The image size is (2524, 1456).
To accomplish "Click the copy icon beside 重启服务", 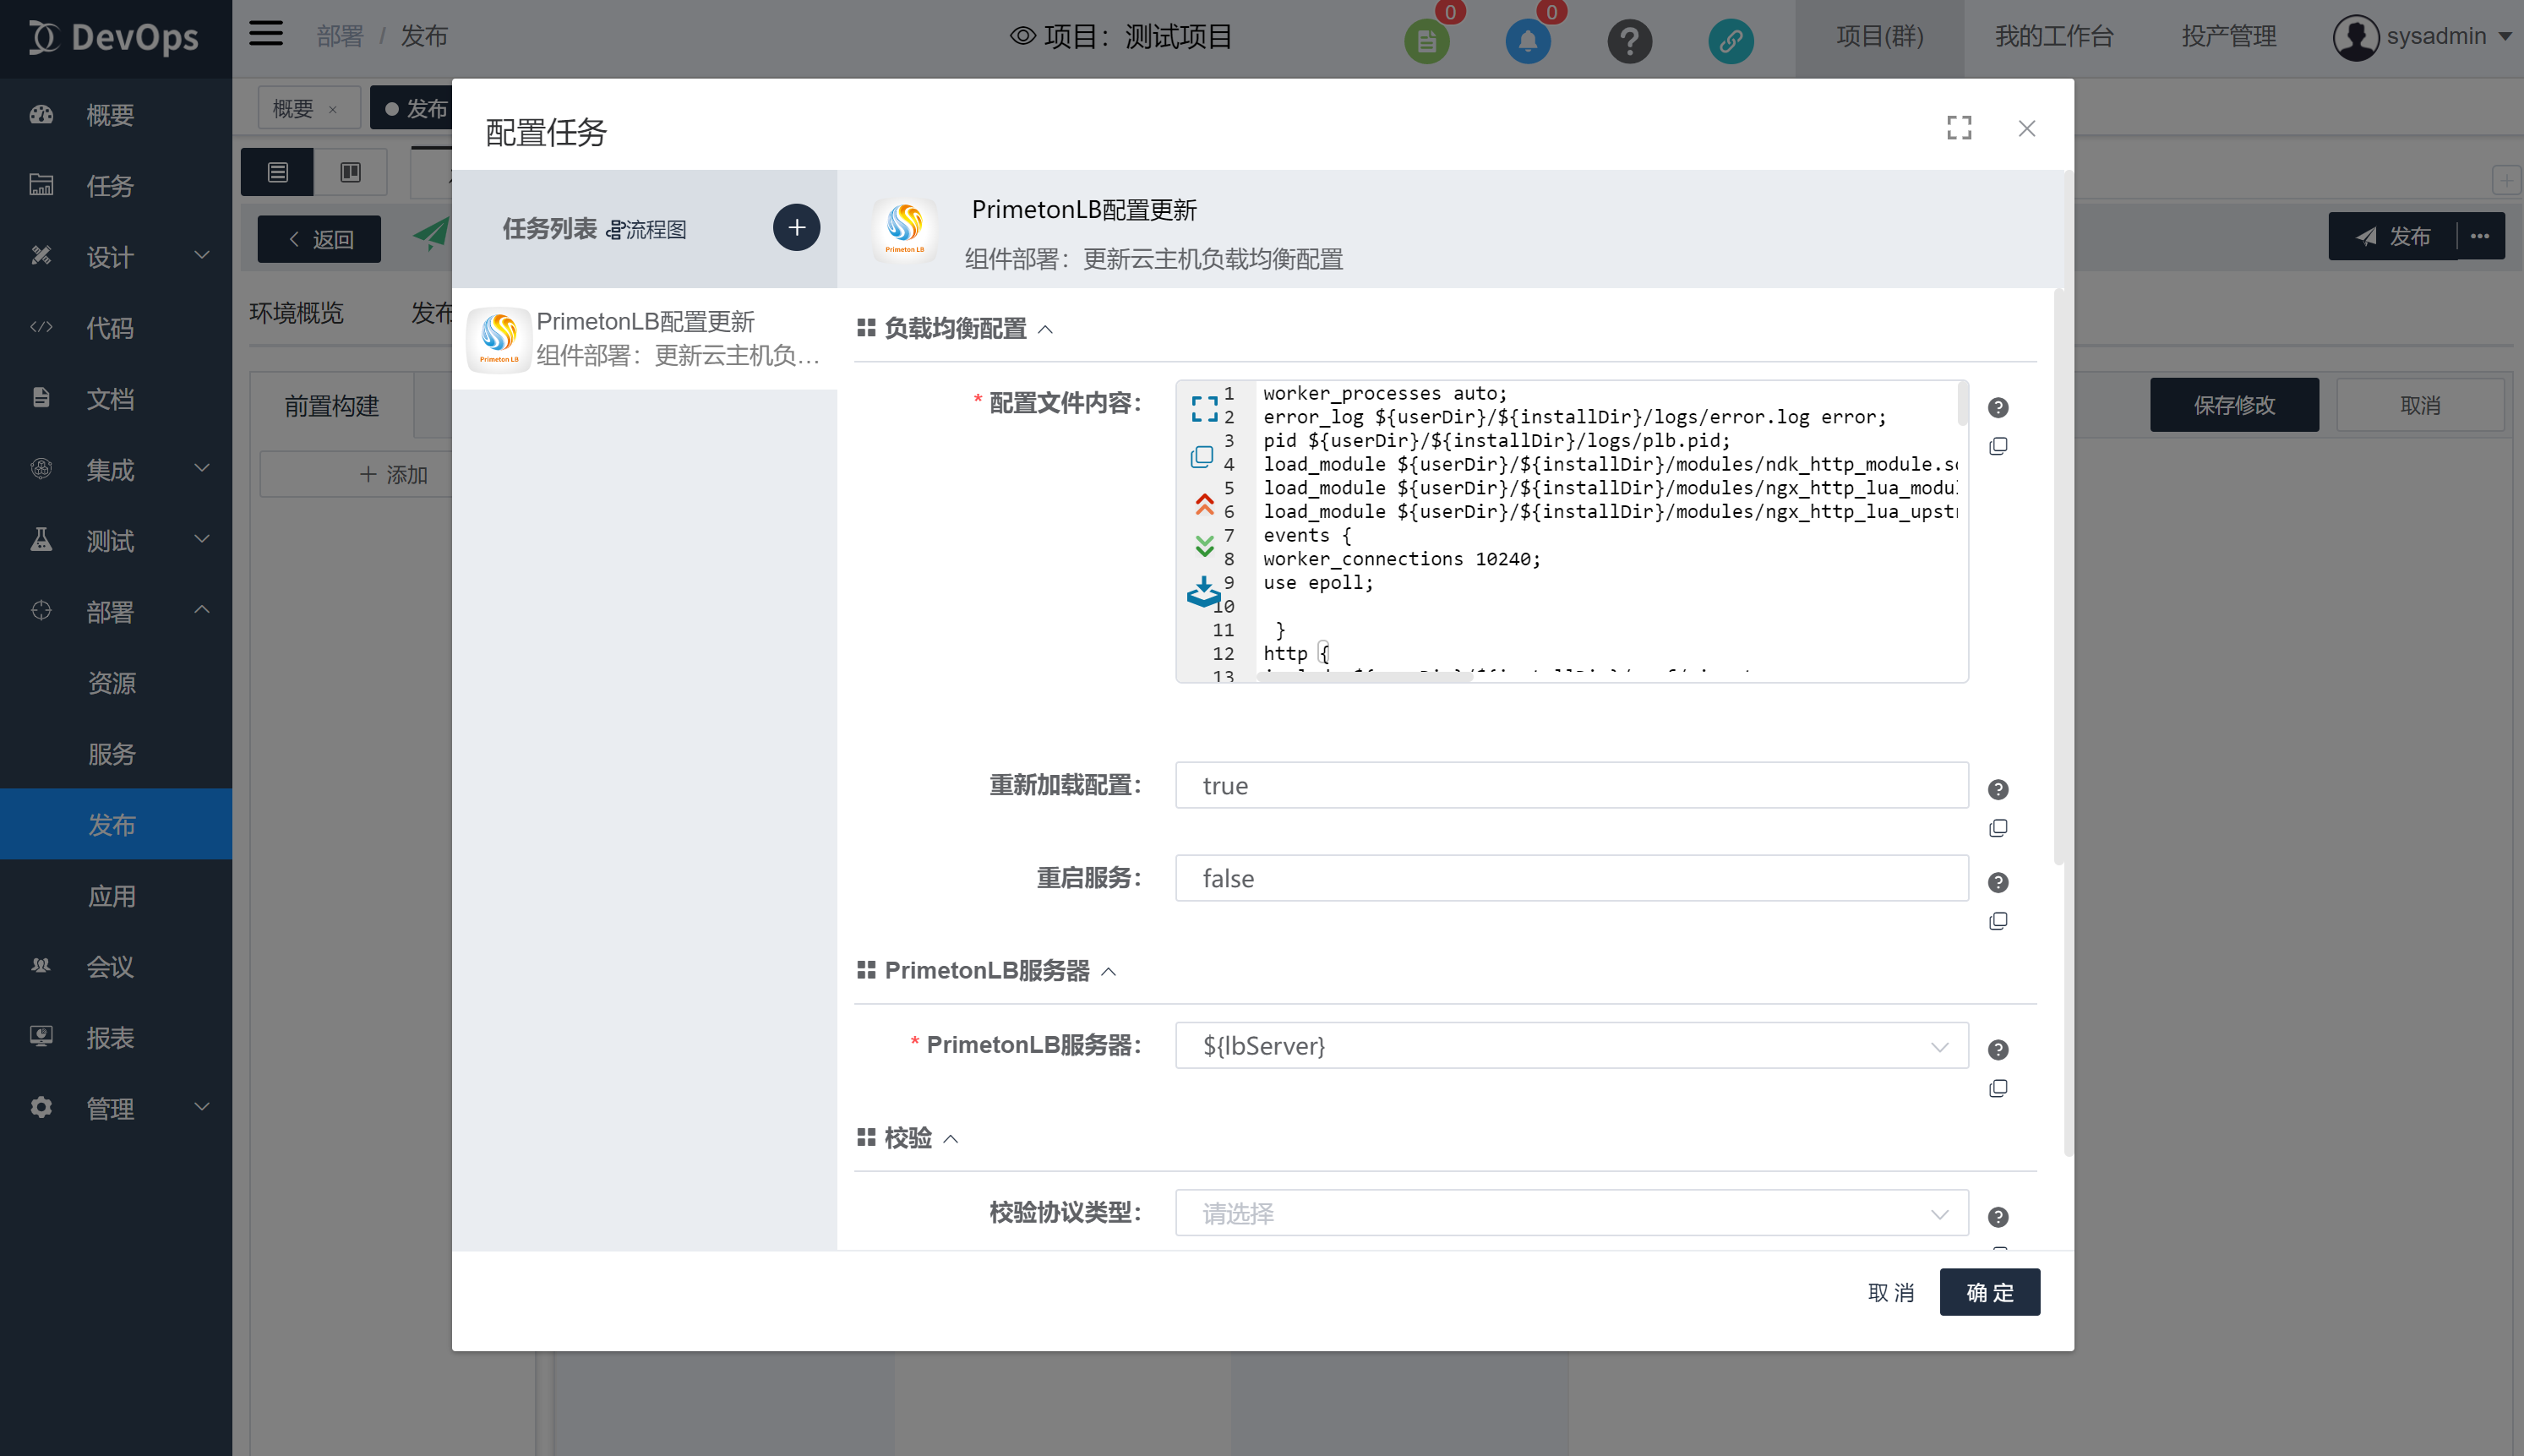I will tap(1997, 921).
